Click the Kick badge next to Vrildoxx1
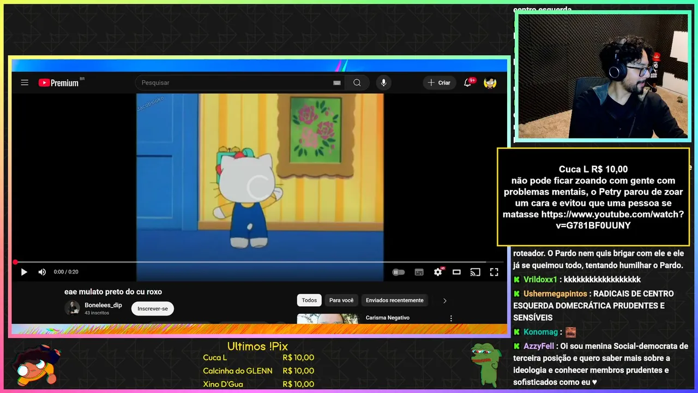This screenshot has height=393, width=698. (x=517, y=279)
